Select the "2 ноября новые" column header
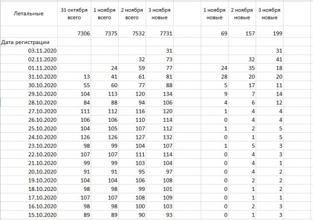Image resolution: width=313 pixels, height=220 pixels. click(242, 14)
